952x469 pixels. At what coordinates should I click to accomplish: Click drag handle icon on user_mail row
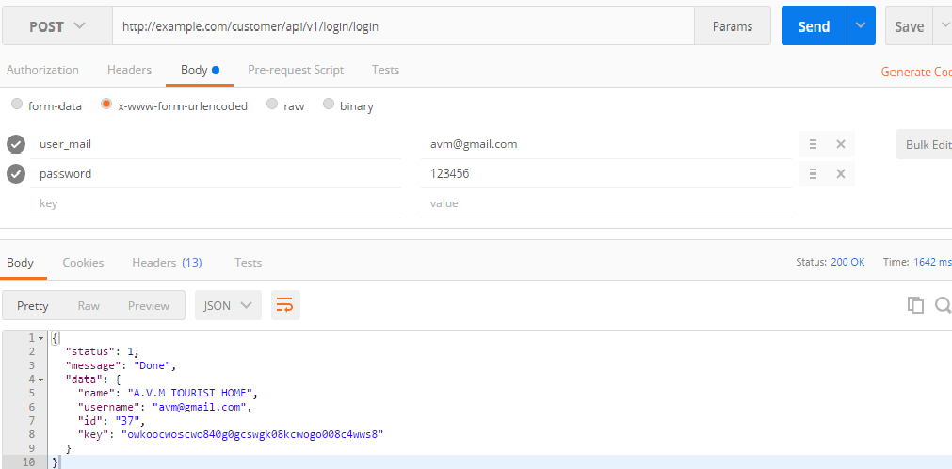pyautogui.click(x=813, y=145)
